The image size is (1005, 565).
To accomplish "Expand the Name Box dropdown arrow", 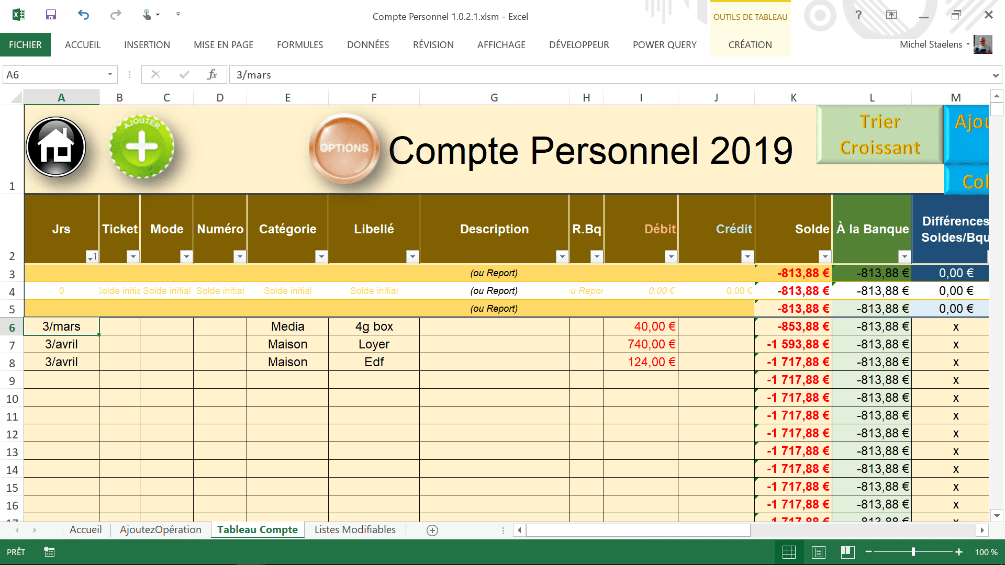I will (x=110, y=75).
